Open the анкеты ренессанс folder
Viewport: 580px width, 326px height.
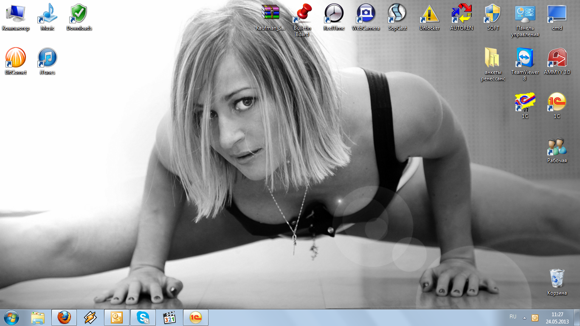[x=493, y=64]
